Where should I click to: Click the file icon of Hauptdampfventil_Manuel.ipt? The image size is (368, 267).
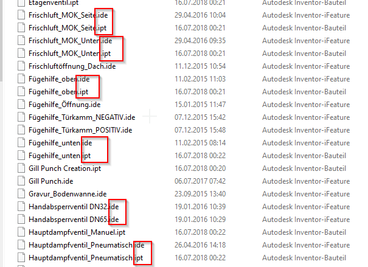[x=21, y=232]
